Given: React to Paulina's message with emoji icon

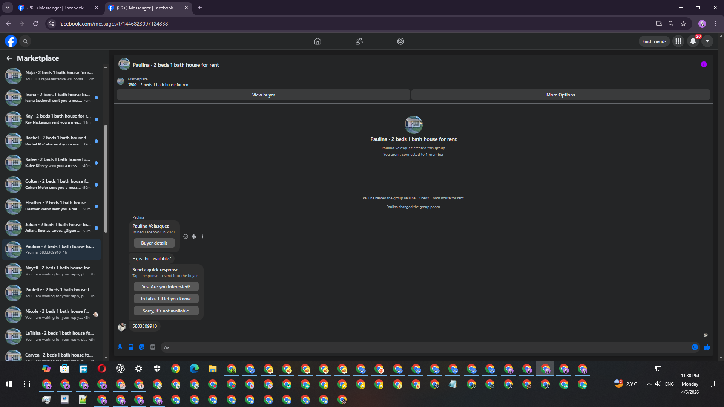Looking at the screenshot, I should [x=186, y=237].
